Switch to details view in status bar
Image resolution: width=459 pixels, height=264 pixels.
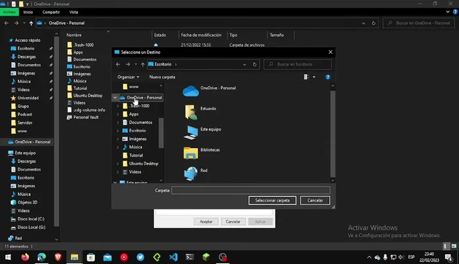[x=445, y=246]
